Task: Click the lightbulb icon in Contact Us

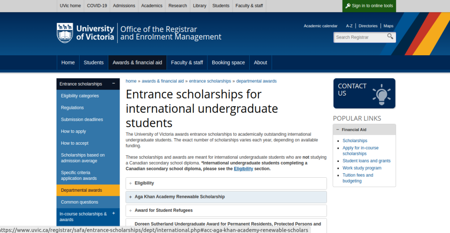Action: [381, 94]
